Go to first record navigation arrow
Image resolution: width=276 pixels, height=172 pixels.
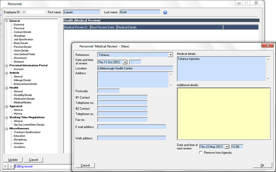5,166
